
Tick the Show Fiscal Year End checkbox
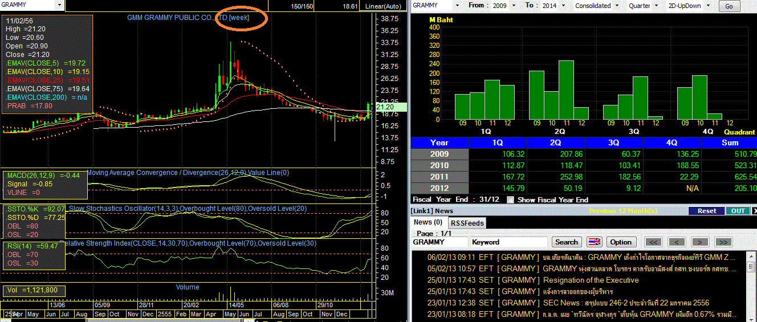(x=510, y=199)
